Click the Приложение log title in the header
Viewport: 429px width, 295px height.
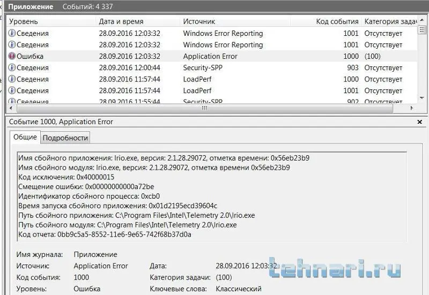[31, 6]
